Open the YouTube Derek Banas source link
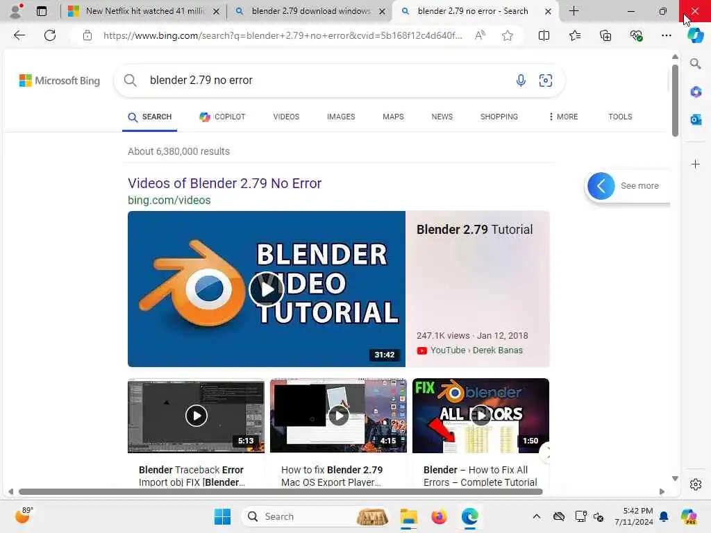This screenshot has height=533, width=711. point(470,350)
